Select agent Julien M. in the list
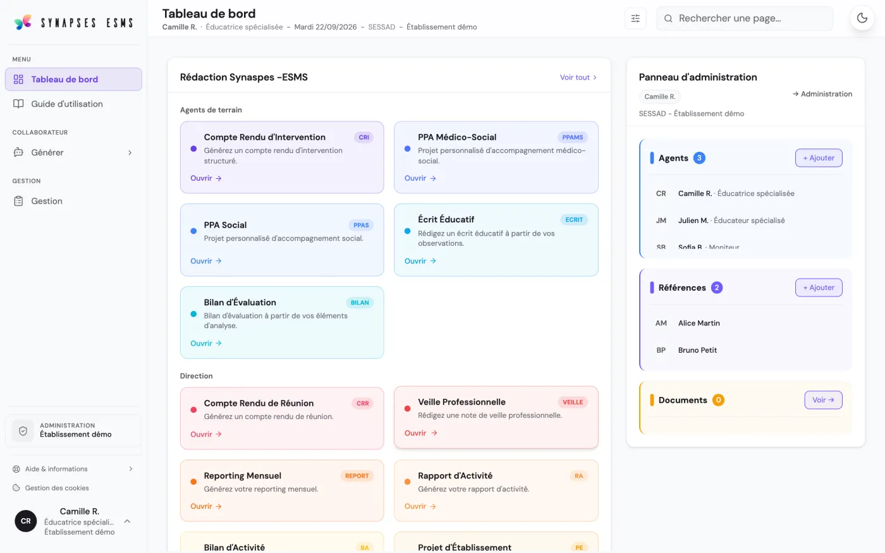Viewport: 885px width, 553px height. coord(746,221)
